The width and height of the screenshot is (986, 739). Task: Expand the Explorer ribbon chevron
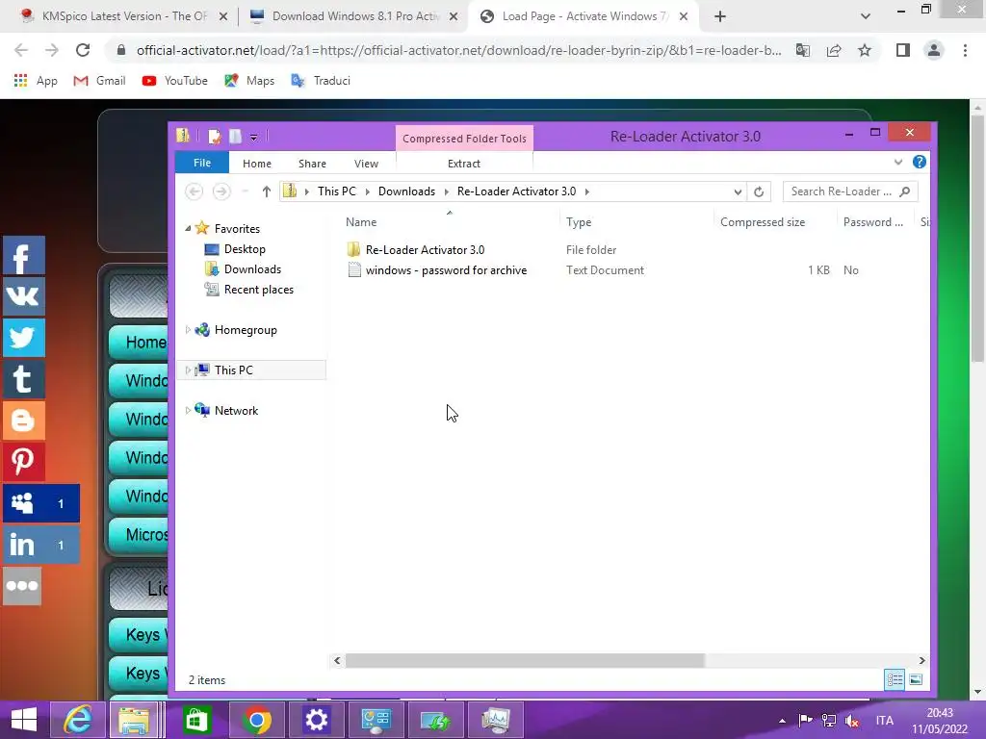(x=898, y=162)
